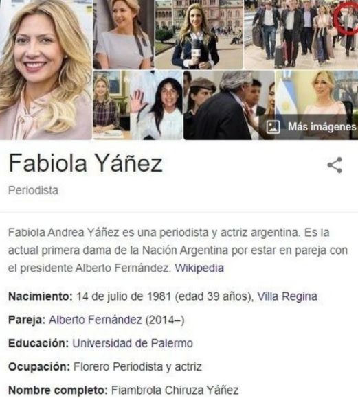The height and width of the screenshot is (398, 358).
Task: Click the Nacimiento label
Action: click(x=41, y=296)
